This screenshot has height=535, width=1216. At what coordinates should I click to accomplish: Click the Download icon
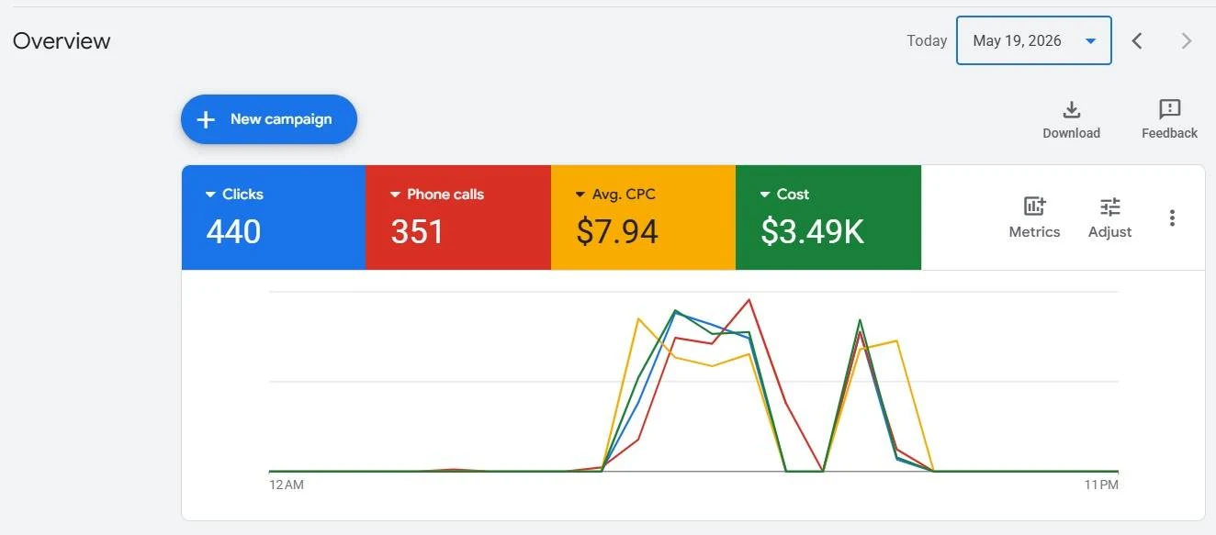pyautogui.click(x=1071, y=110)
